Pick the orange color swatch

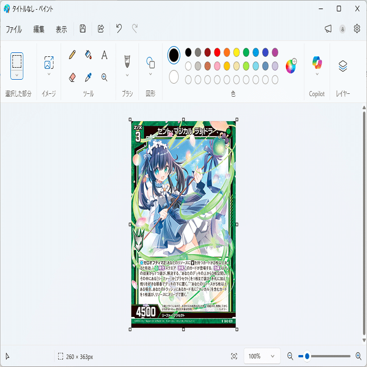coord(227,52)
